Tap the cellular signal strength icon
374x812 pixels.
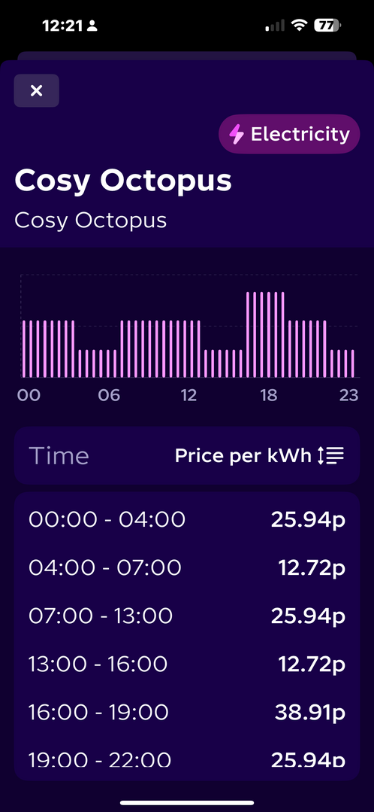(275, 26)
